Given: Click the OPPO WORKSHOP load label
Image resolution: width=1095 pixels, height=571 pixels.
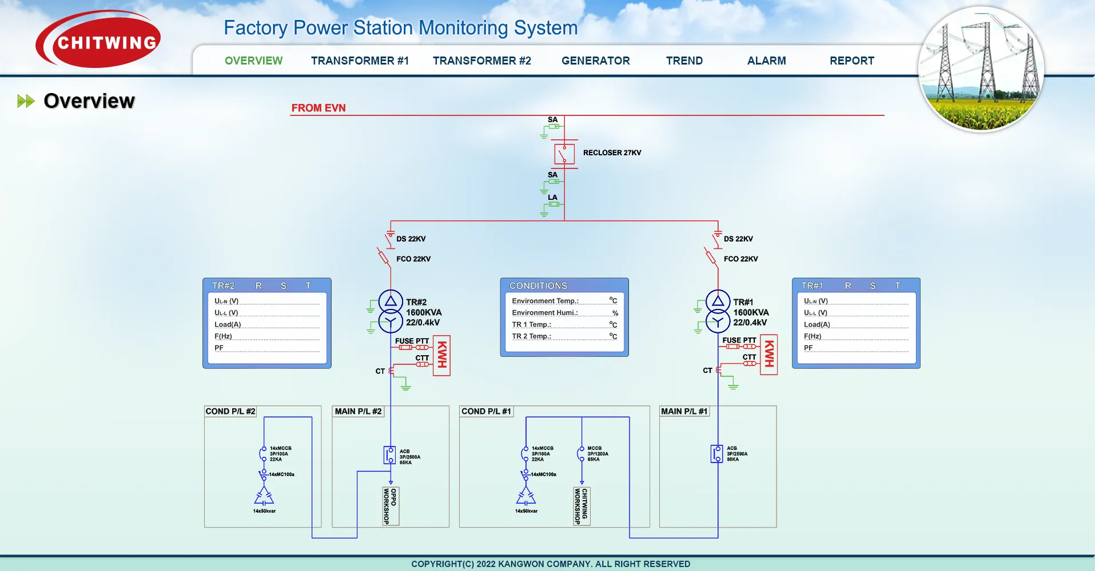Looking at the screenshot, I should pos(391,506).
